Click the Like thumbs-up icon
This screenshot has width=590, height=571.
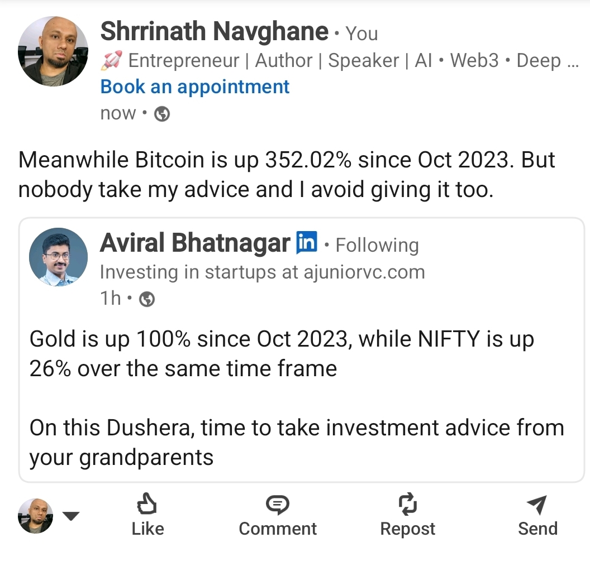[x=147, y=504]
